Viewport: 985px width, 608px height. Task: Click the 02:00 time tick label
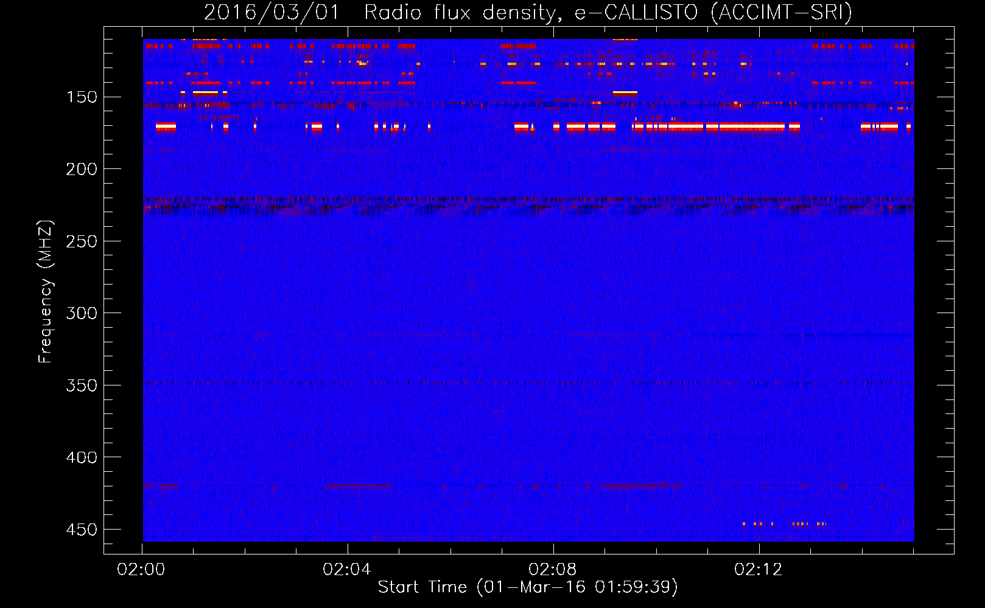click(141, 570)
